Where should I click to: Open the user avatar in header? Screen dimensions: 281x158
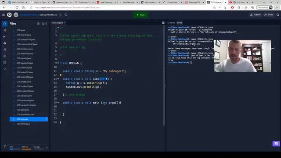[x=16, y=14]
